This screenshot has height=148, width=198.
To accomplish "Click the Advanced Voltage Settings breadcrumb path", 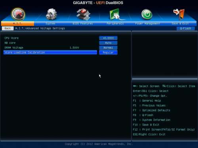I will (40, 28).
